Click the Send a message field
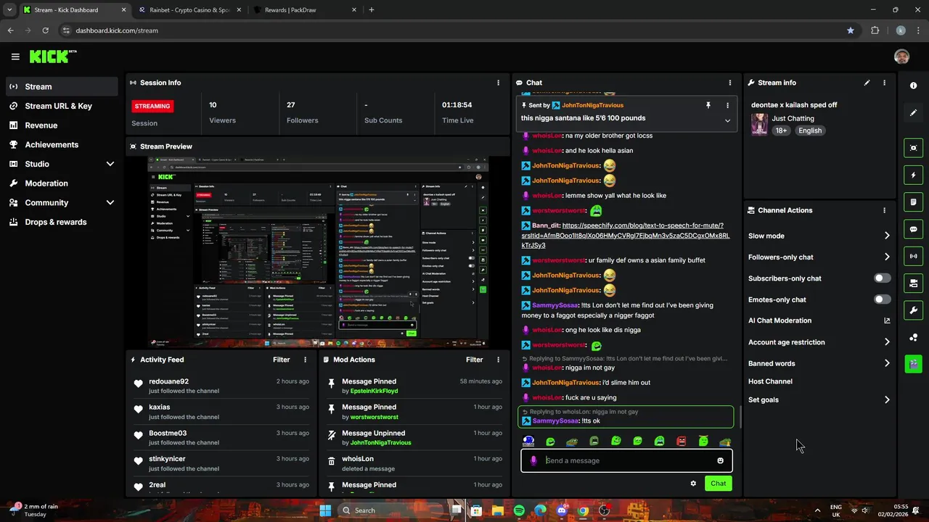This screenshot has width=929, height=522. click(x=626, y=460)
